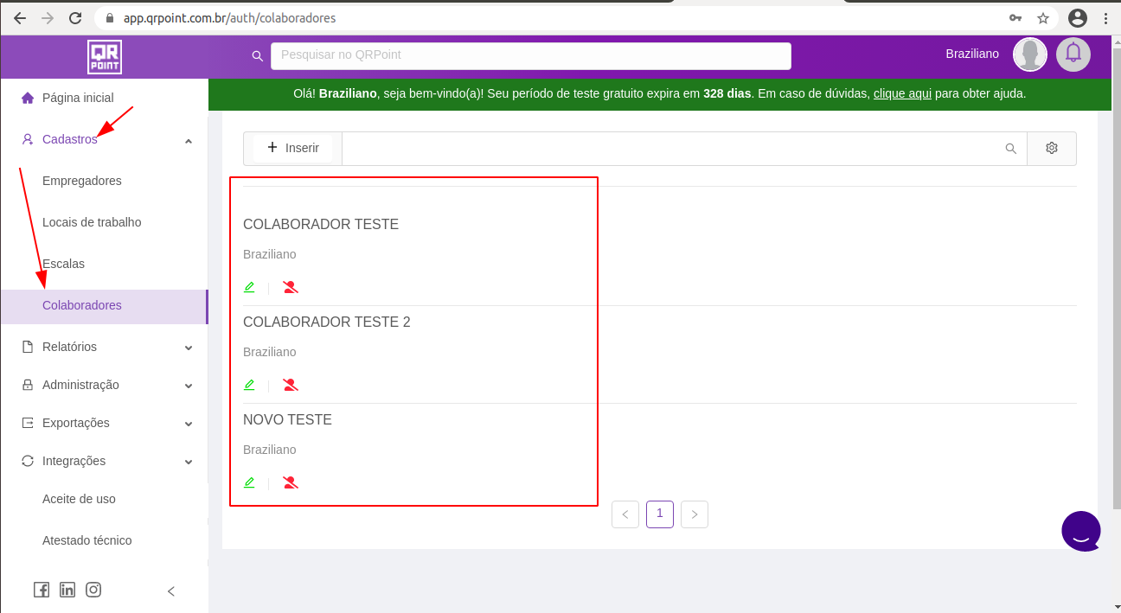1121x613 pixels.
Task: Select page 1 in the pagination
Action: point(659,514)
